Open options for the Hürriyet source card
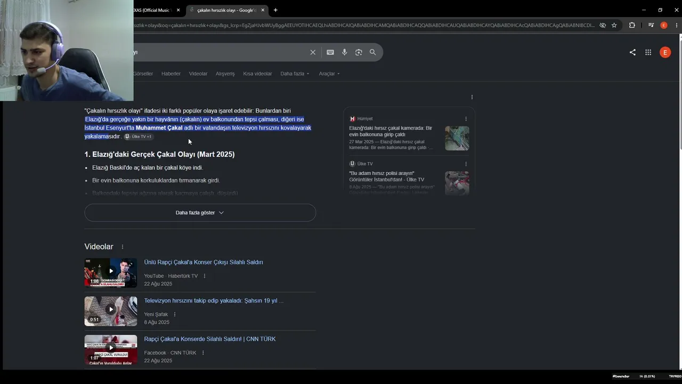This screenshot has width=682, height=384. [x=466, y=119]
